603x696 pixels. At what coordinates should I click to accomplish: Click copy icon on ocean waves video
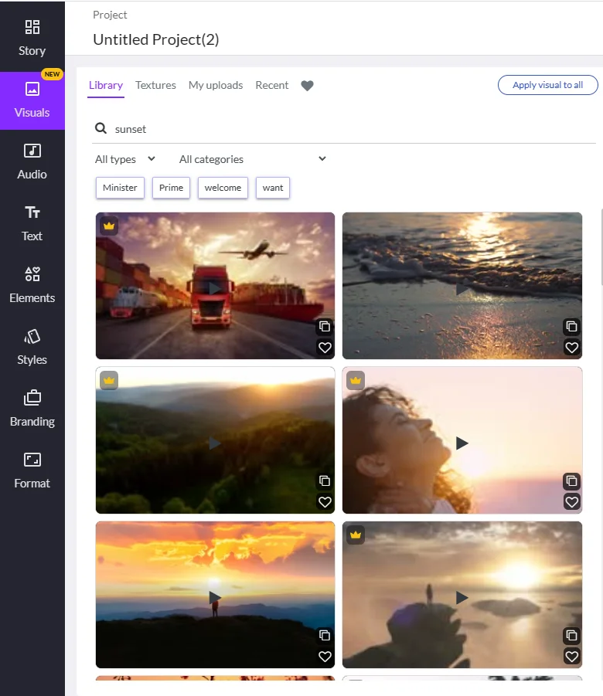point(572,327)
